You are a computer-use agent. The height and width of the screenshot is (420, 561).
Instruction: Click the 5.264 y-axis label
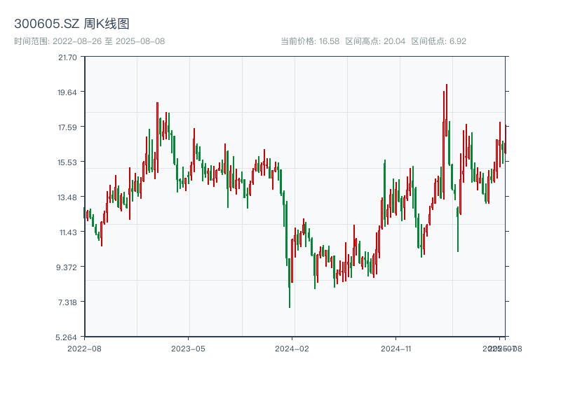point(66,337)
